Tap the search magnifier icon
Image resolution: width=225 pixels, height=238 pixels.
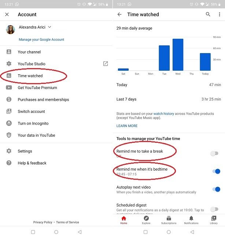[208, 14]
